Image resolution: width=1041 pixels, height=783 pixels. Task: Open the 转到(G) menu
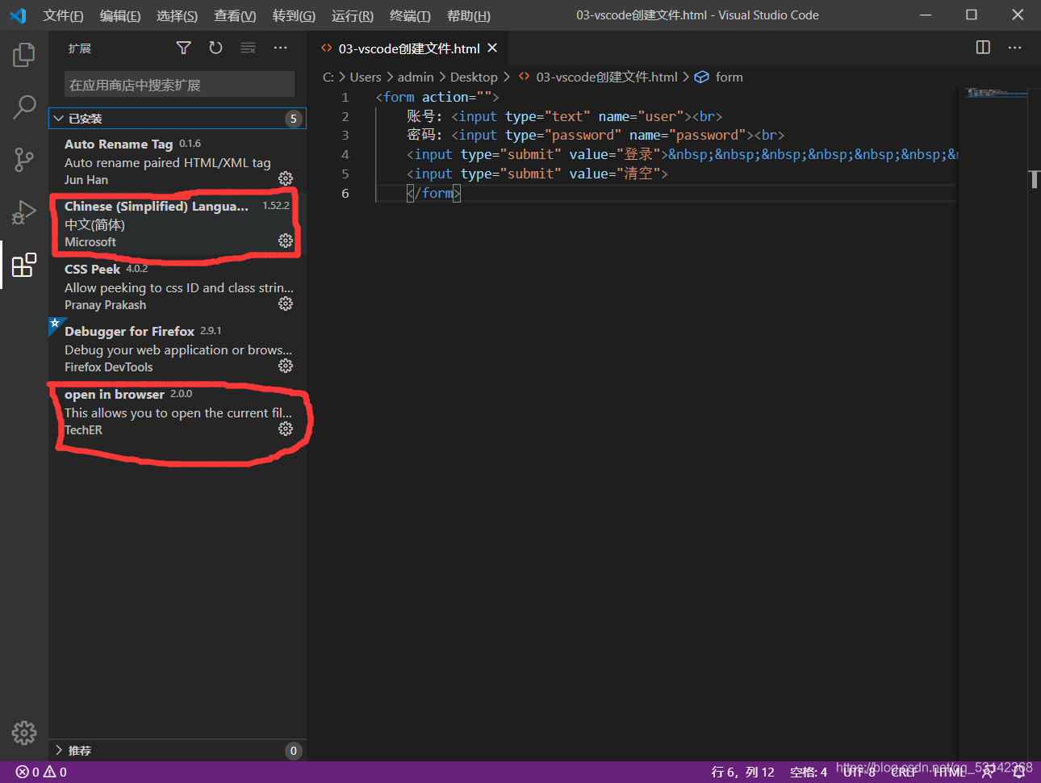point(294,15)
